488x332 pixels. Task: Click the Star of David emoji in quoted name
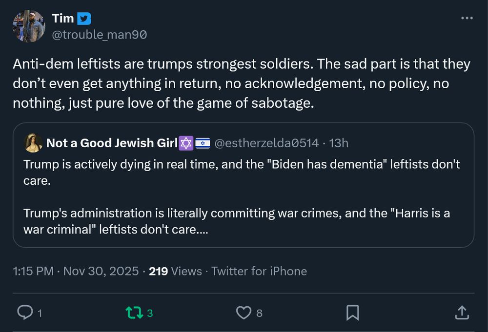[x=186, y=143]
